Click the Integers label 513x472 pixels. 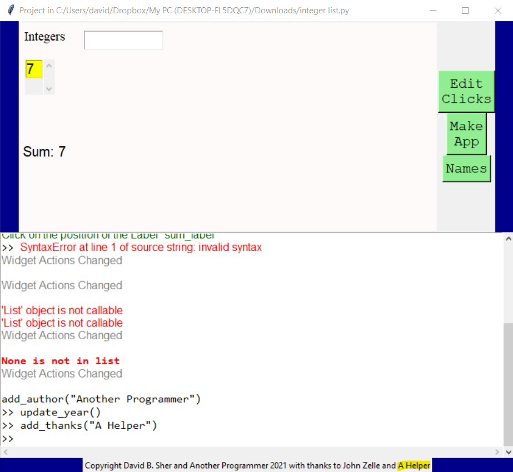[x=44, y=37]
